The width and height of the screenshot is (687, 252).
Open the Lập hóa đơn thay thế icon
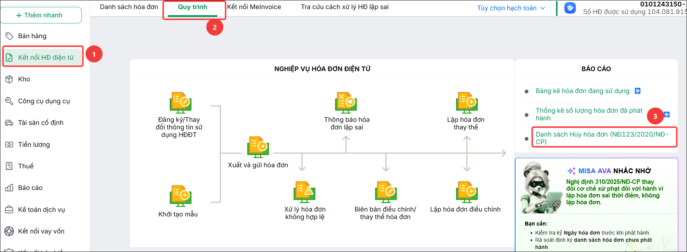(x=467, y=103)
